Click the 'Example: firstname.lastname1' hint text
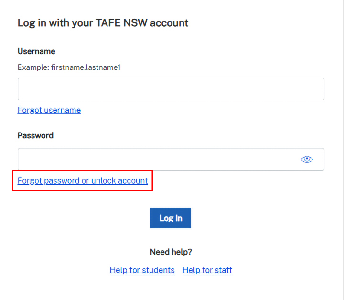 point(69,67)
